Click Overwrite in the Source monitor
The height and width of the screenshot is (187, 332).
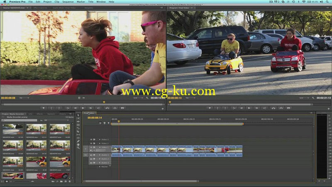click(x=115, y=108)
